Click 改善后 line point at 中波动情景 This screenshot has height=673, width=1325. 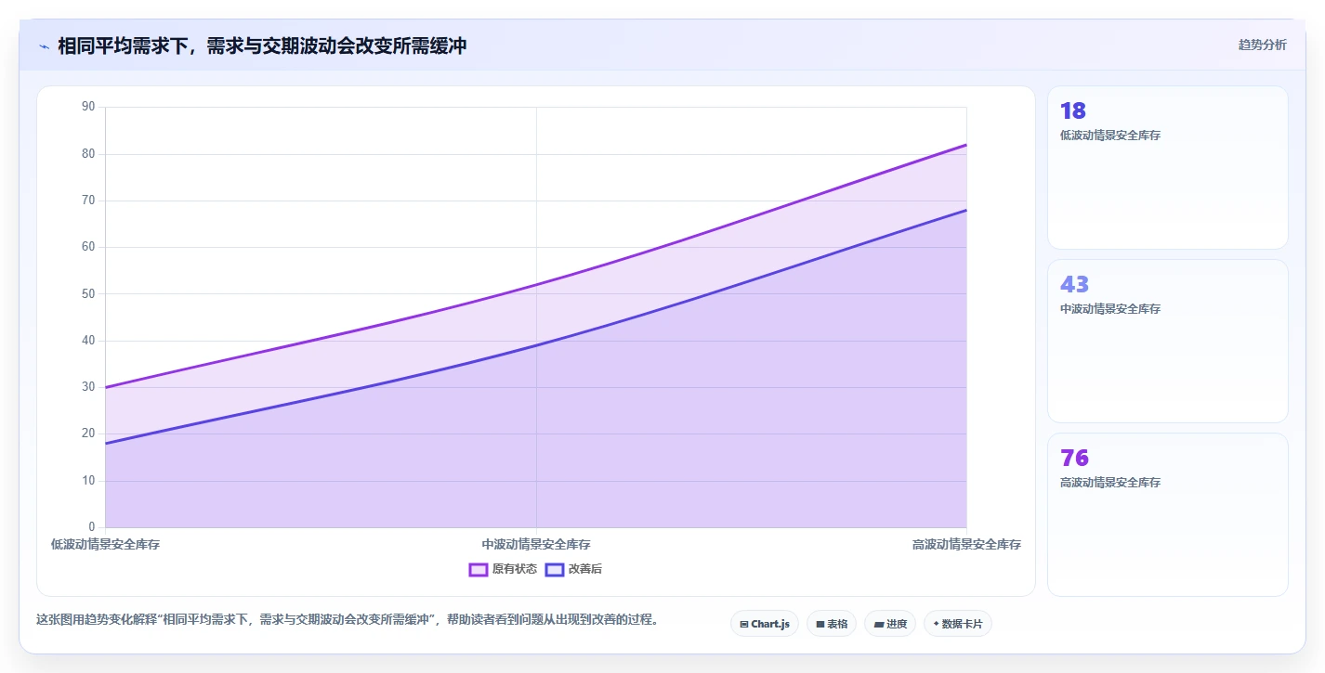[x=536, y=345]
